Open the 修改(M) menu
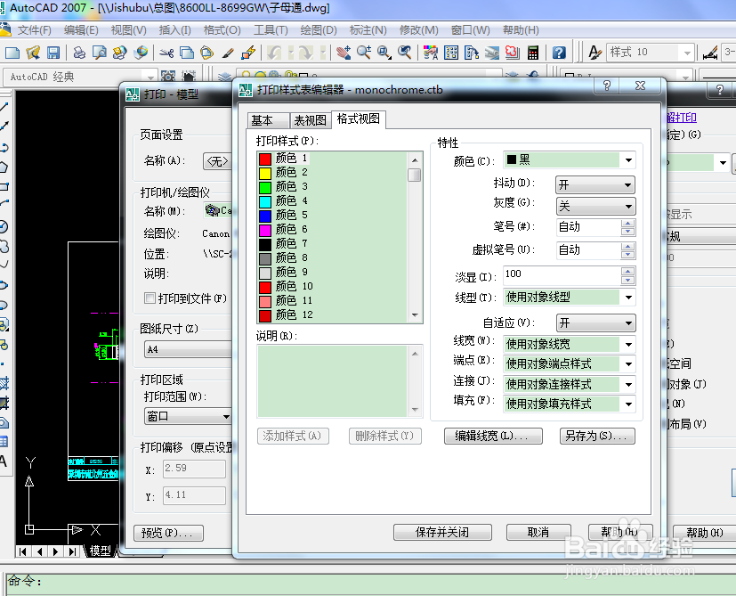Image resolution: width=736 pixels, height=596 pixels. (418, 30)
